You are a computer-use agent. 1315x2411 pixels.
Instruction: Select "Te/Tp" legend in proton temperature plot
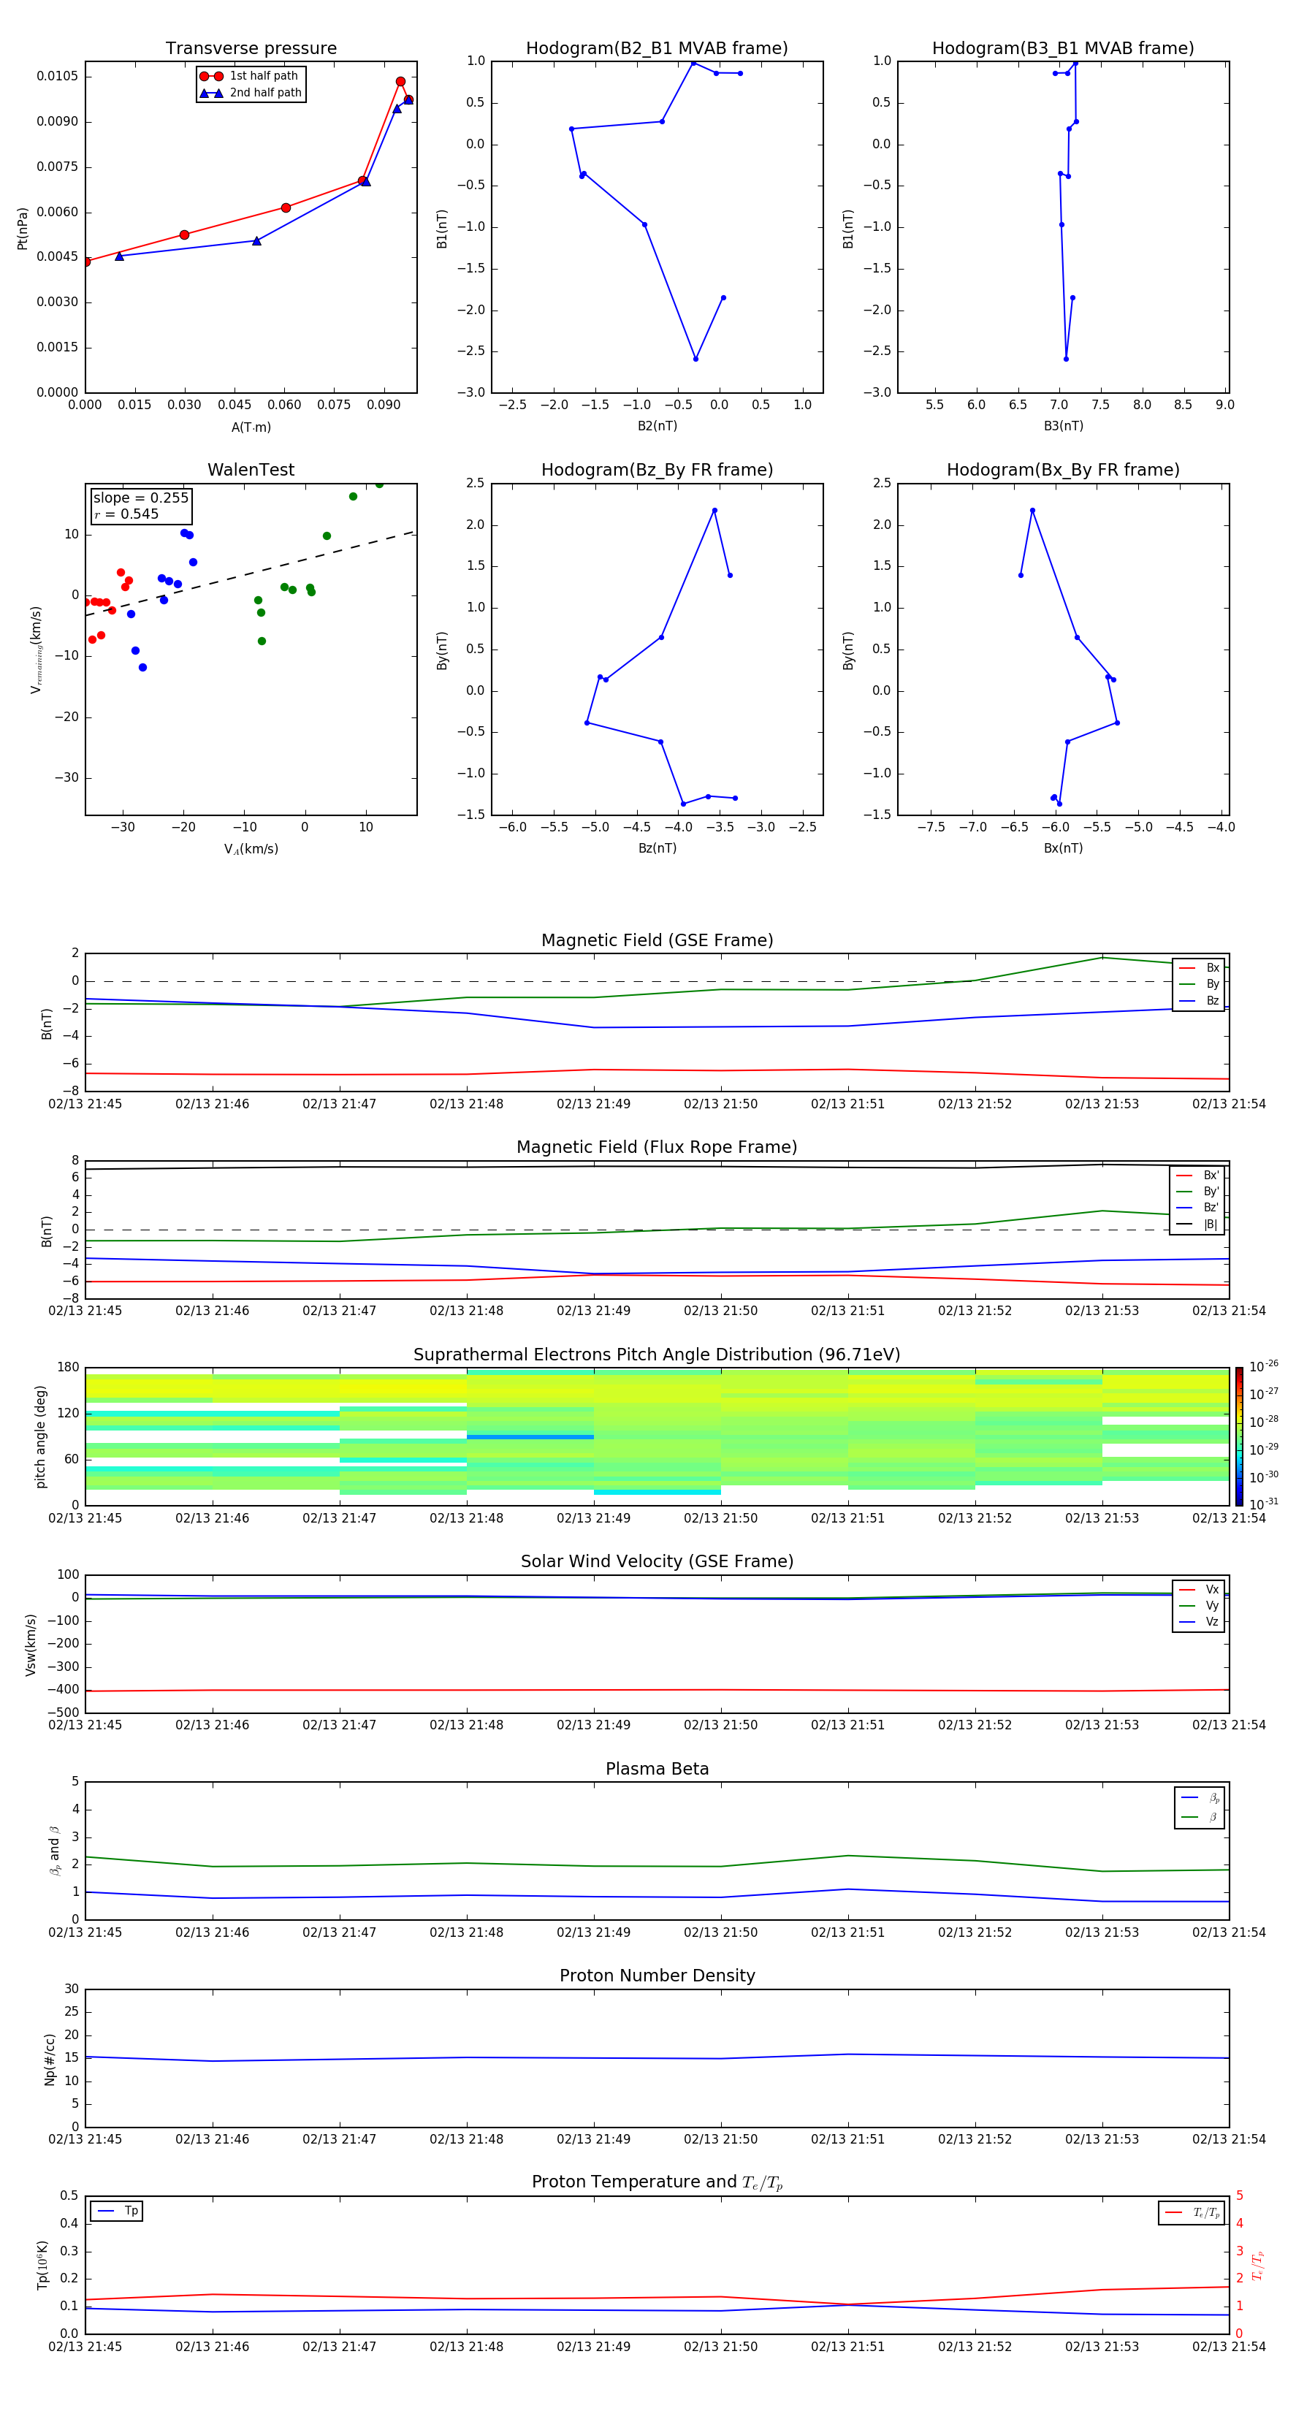(x=1192, y=2212)
